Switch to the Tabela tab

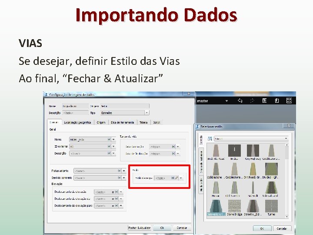143,122
